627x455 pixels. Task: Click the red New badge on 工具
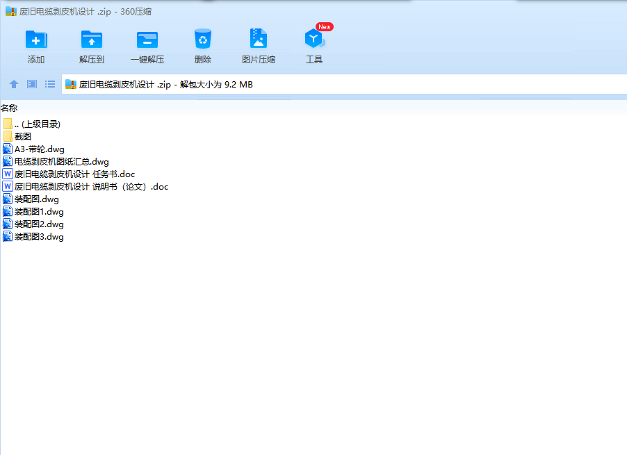pyautogui.click(x=325, y=27)
